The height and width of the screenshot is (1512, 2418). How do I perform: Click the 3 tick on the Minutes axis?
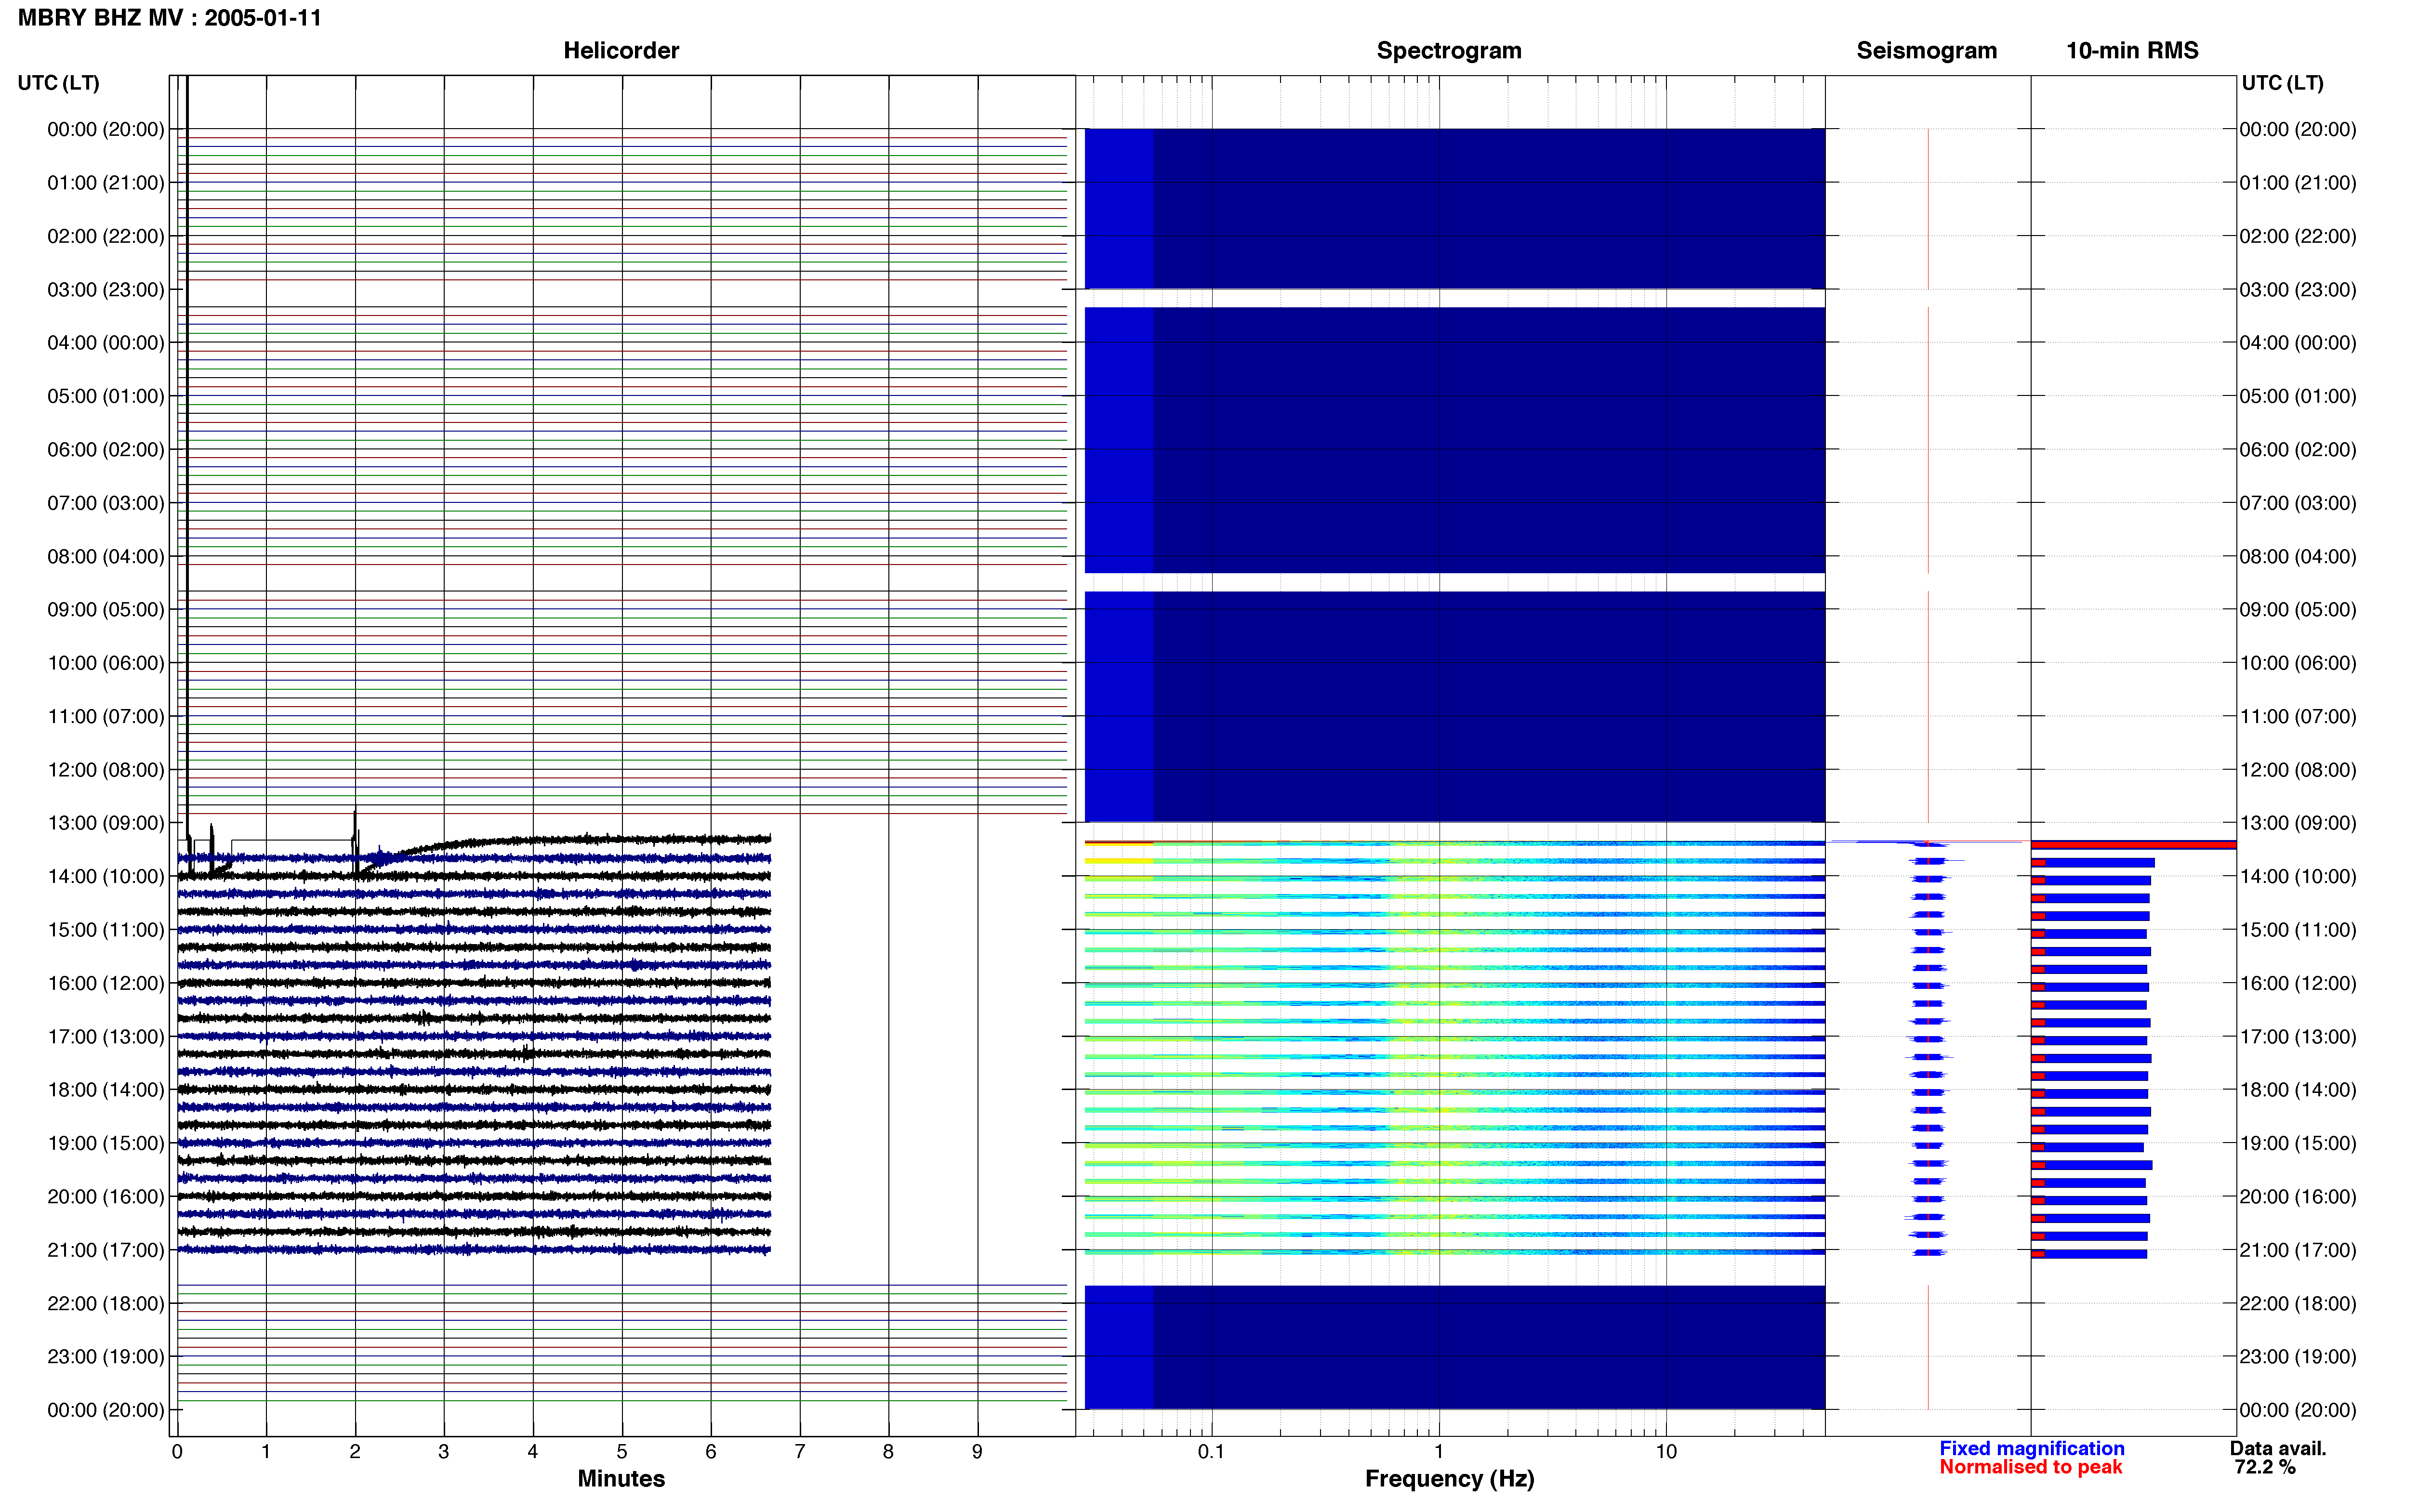444,1452
